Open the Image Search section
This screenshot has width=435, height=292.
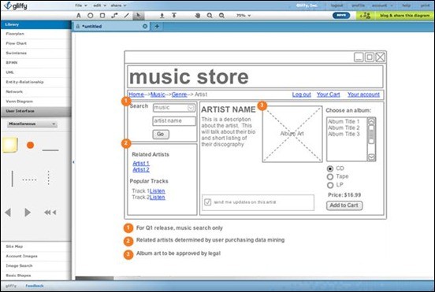[36, 266]
